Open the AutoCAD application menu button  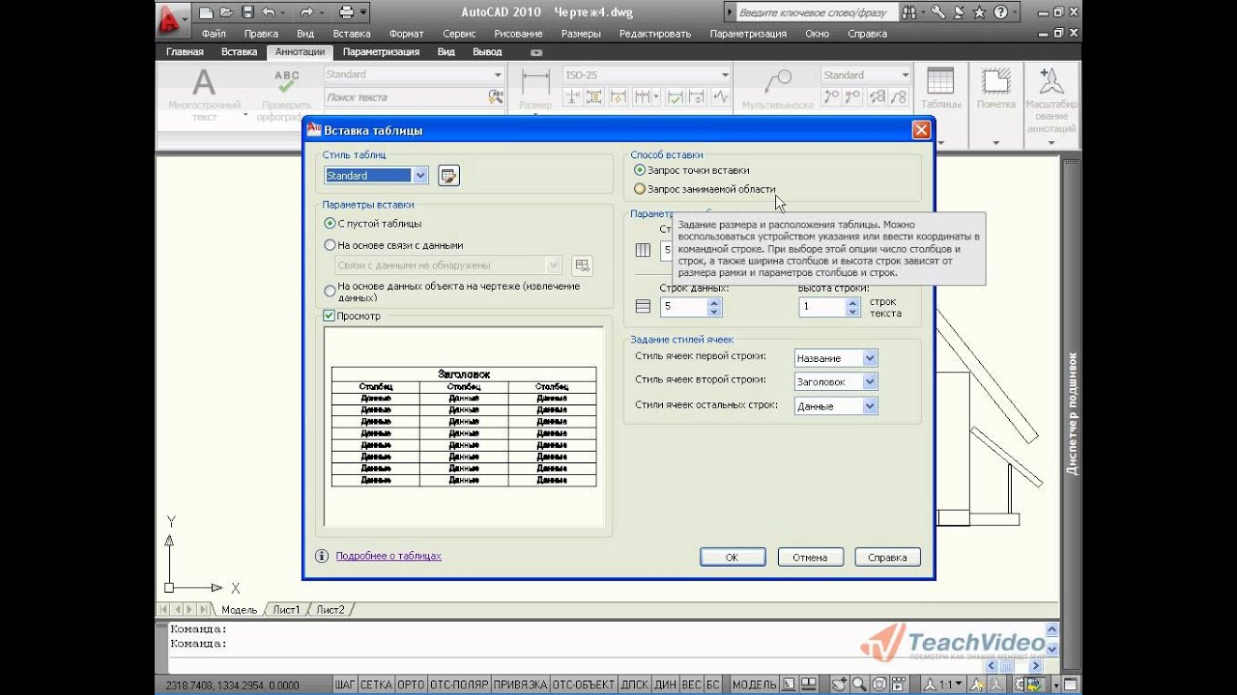click(x=172, y=18)
